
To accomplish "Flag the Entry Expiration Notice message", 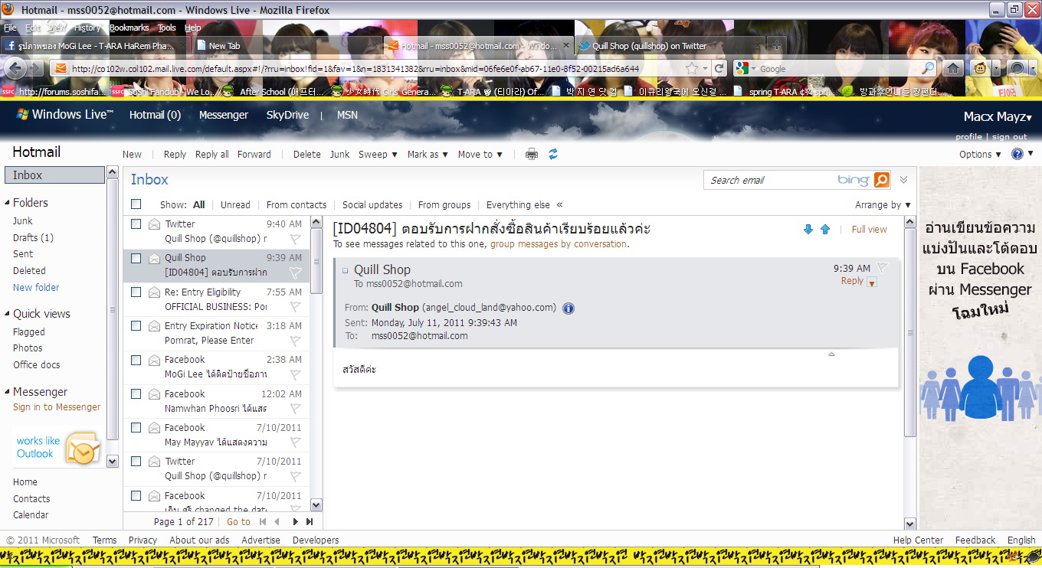I will click(x=295, y=341).
